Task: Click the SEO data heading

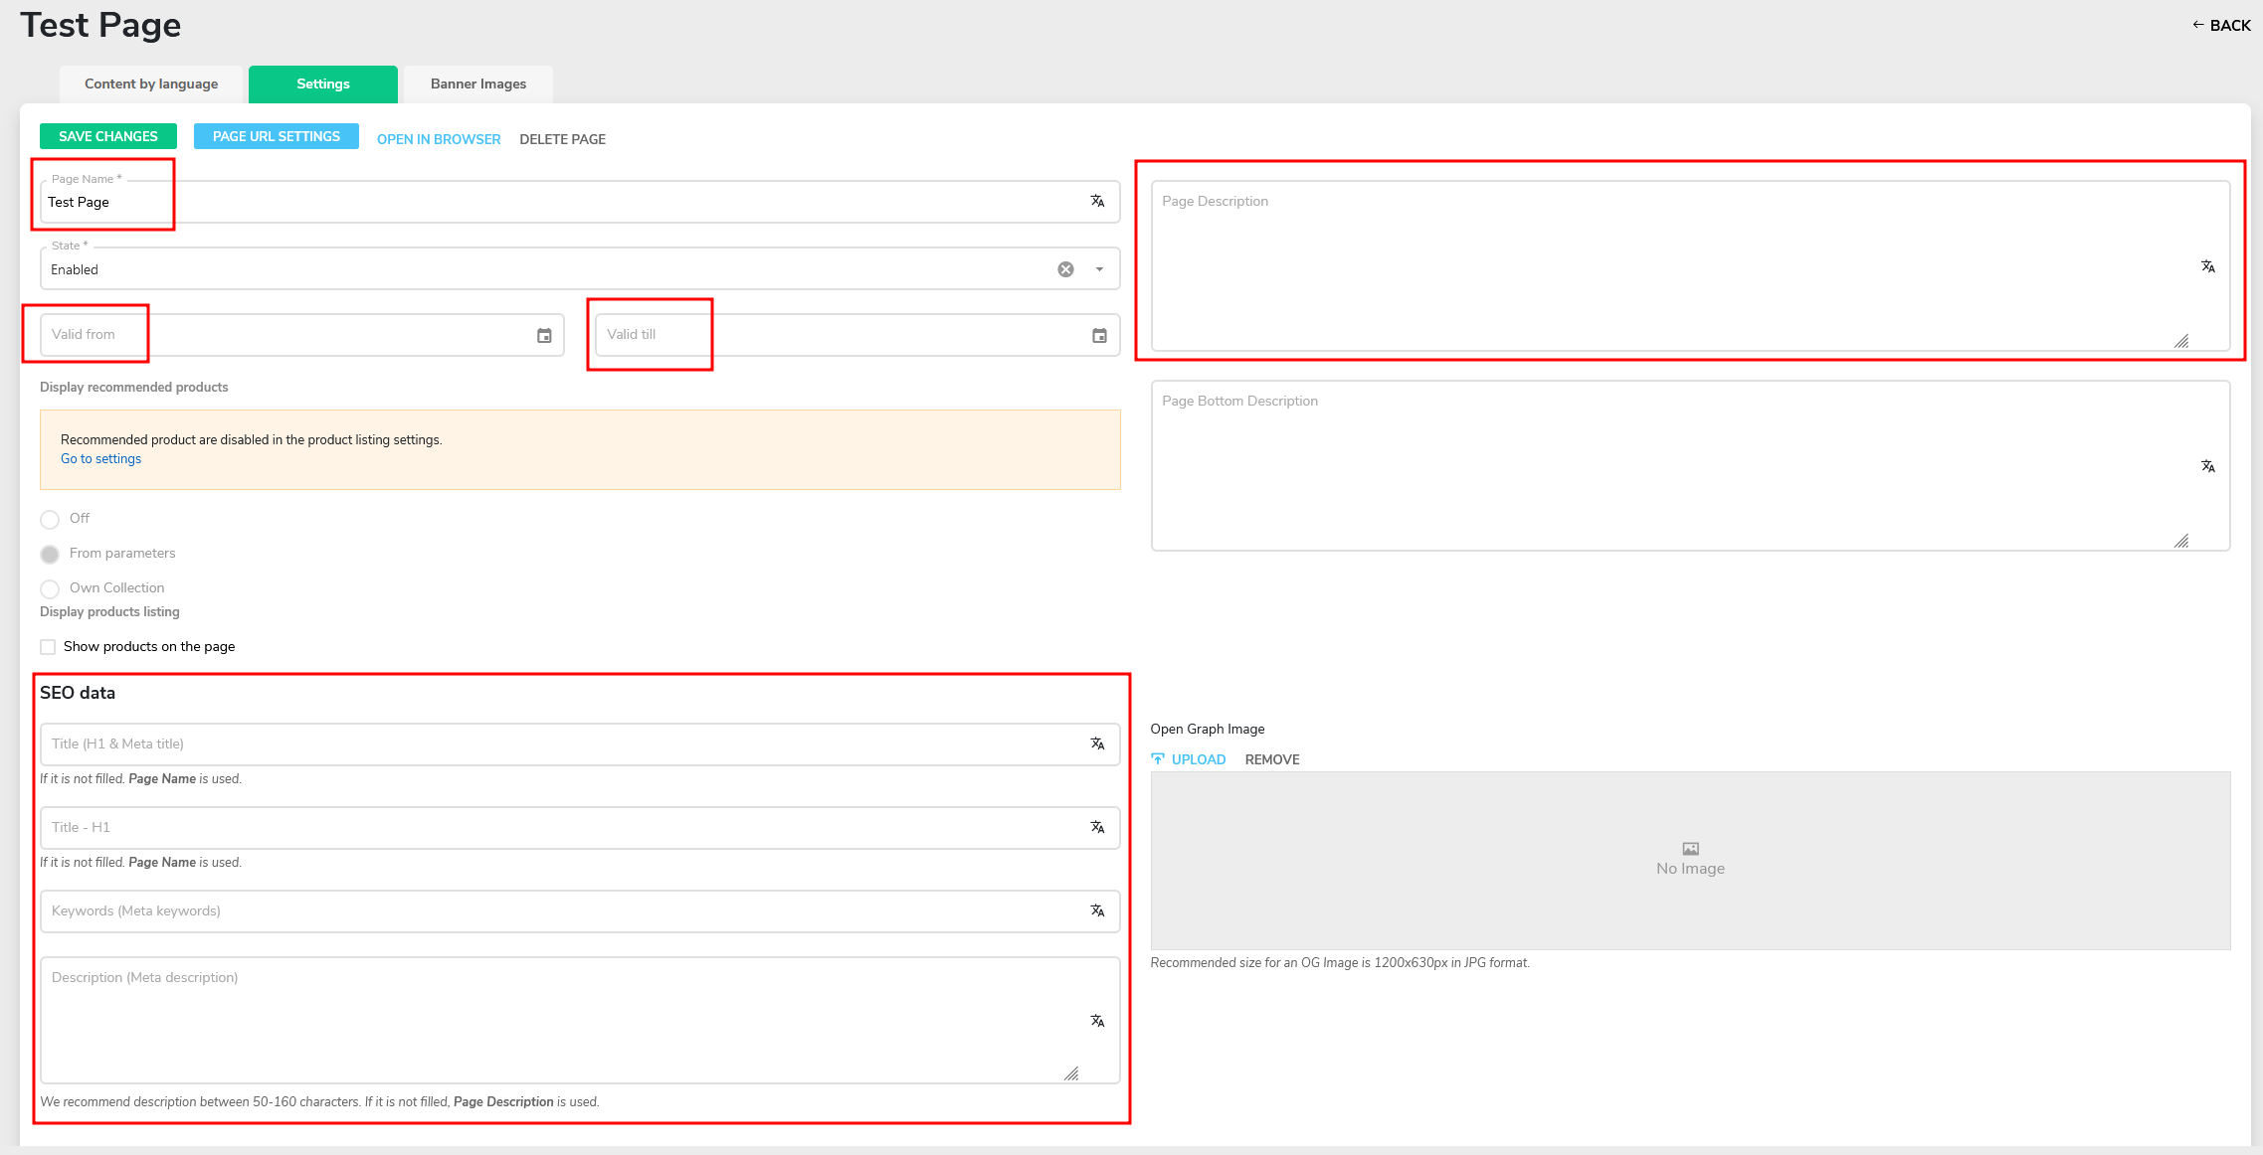Action: [x=78, y=693]
